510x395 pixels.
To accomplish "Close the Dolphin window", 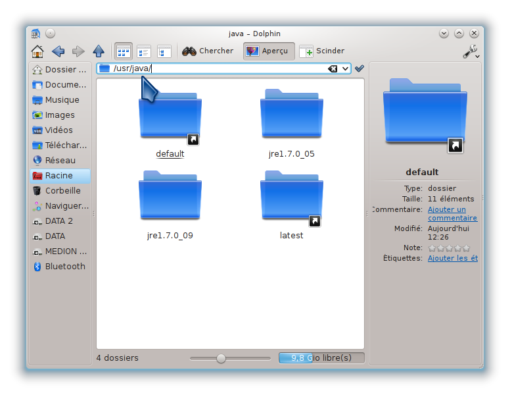I will click(475, 33).
